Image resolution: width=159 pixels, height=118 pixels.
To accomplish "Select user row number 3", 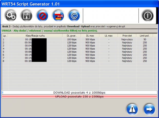I will [79, 46].
